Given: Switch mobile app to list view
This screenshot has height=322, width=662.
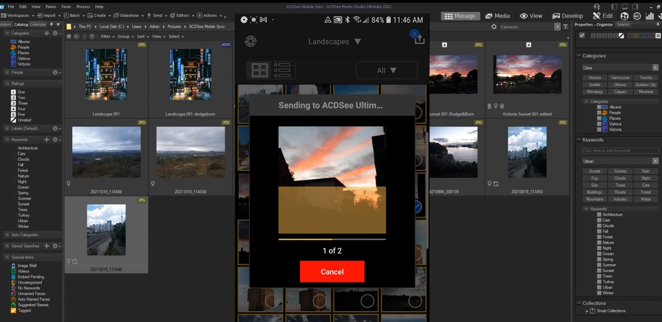Looking at the screenshot, I should coord(282,70).
